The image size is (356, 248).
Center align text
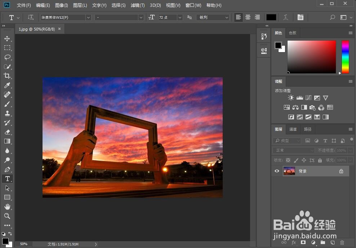(248, 17)
